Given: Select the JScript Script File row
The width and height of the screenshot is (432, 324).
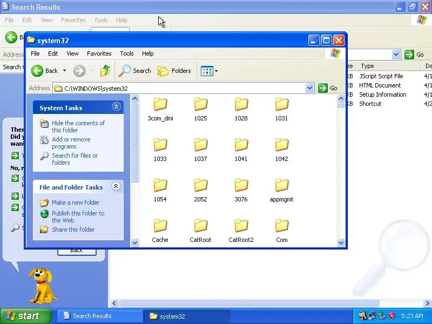Looking at the screenshot, I should pos(381,76).
